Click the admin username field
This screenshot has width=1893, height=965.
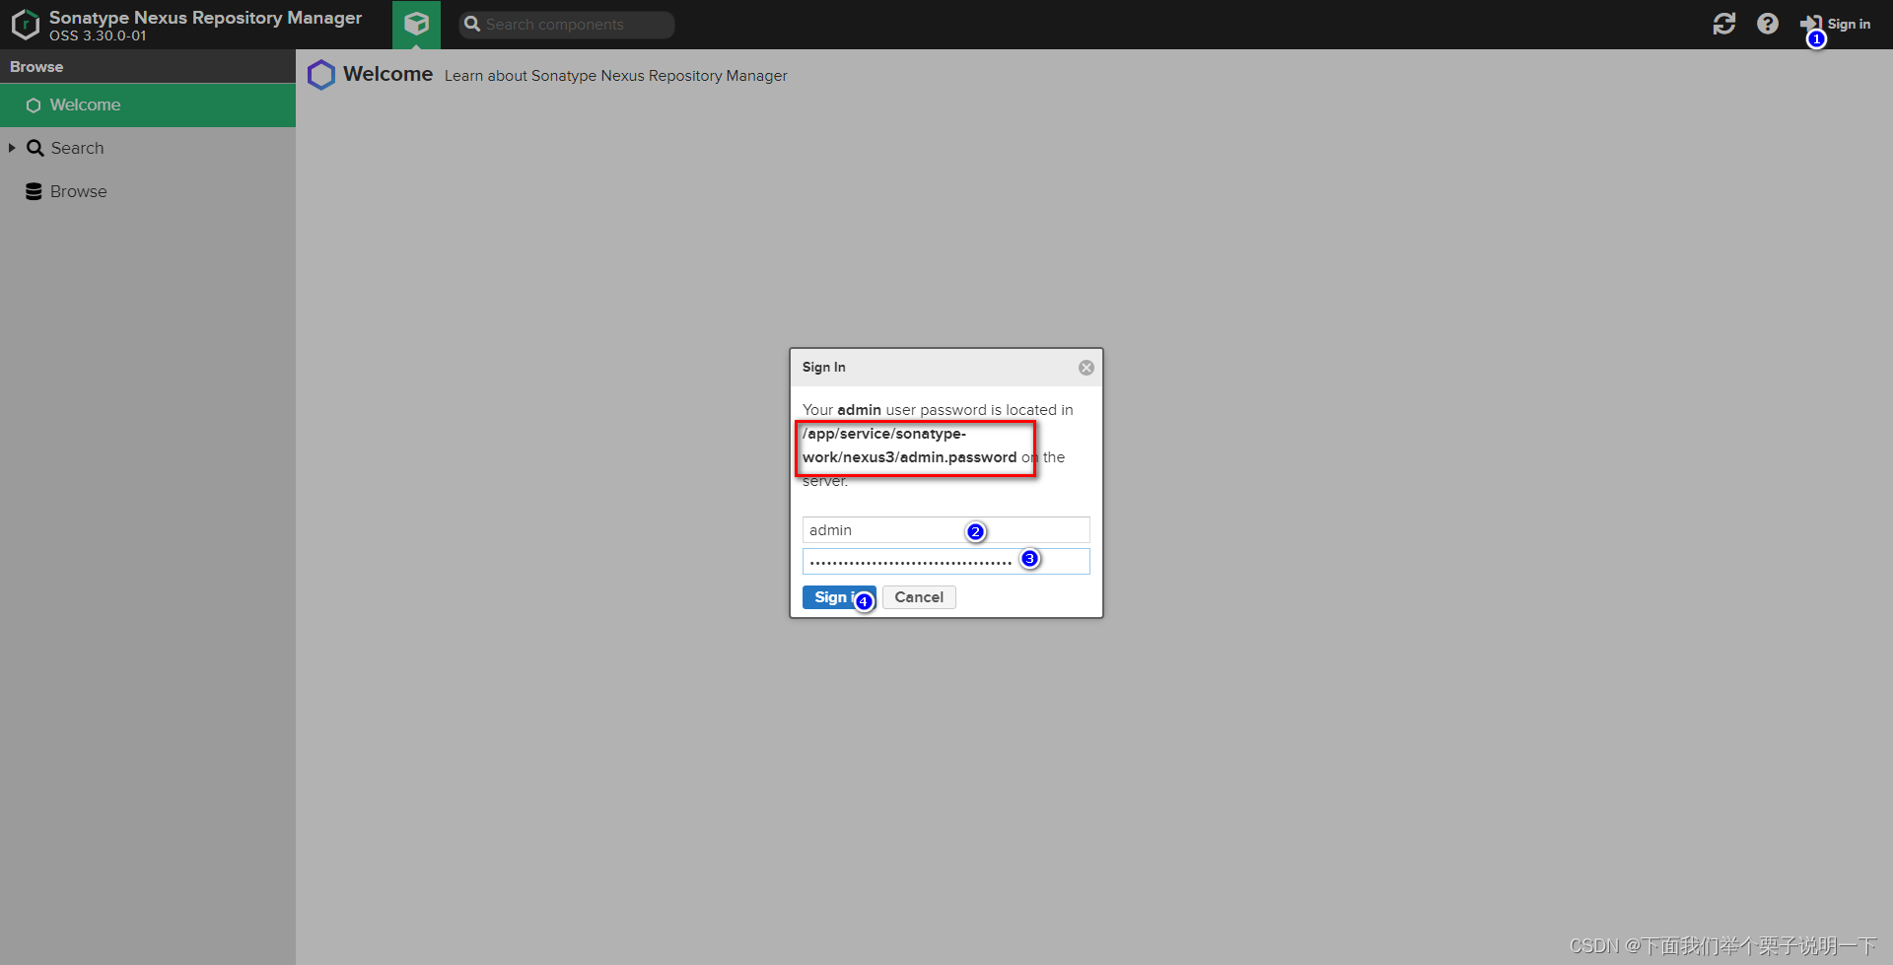[946, 530]
